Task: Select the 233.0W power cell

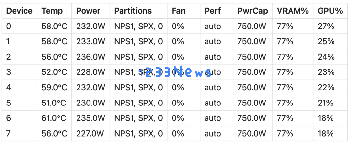Action: (90, 41)
